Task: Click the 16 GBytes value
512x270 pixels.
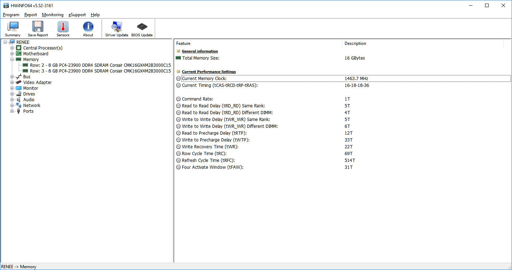Action: tap(355, 58)
